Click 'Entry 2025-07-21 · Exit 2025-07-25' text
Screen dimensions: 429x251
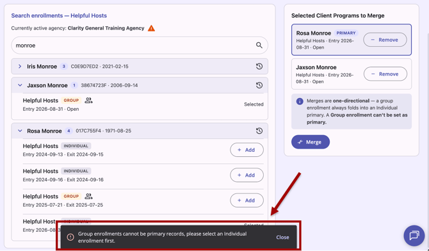point(63,205)
